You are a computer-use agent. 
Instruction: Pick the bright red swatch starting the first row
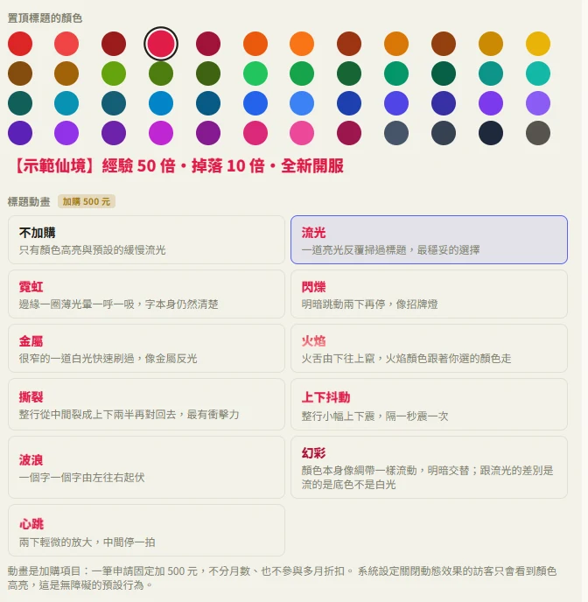coord(20,44)
